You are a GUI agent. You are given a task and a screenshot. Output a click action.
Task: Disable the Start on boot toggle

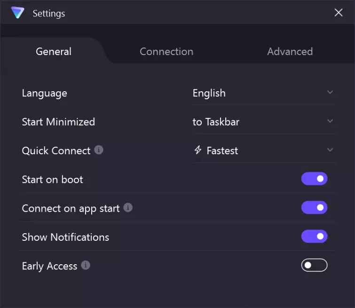(314, 179)
